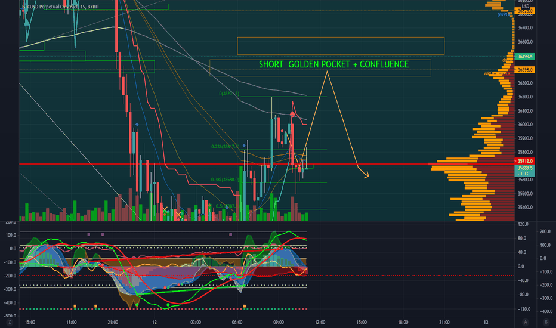Viewport: 556px width, 328px height.
Task: Click the 03:00 time axis label
Action: pyautogui.click(x=196, y=322)
